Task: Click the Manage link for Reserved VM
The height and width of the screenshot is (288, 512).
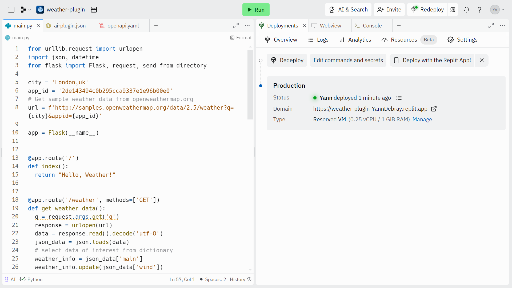Action: tap(422, 119)
